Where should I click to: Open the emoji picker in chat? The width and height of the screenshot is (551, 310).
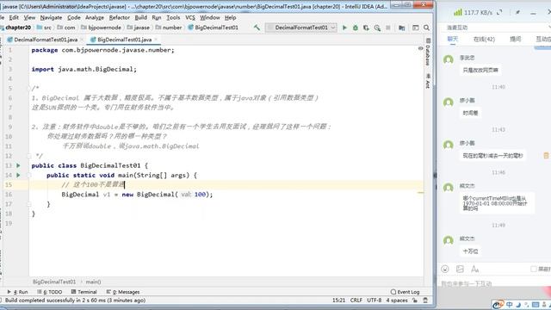click(445, 269)
